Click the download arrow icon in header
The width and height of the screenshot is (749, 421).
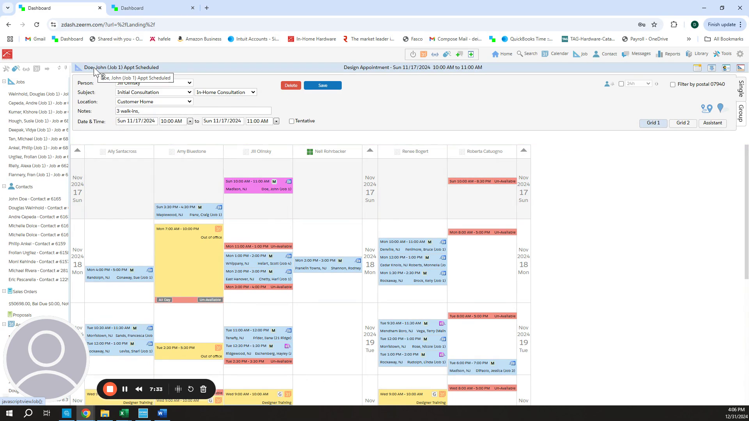tap(712, 68)
